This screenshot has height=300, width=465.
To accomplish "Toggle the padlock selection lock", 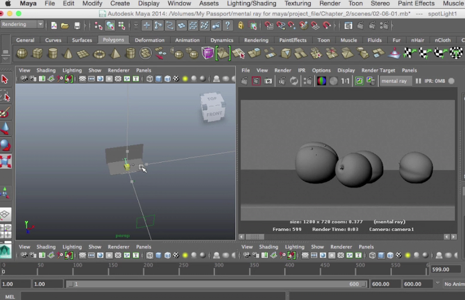I will [x=241, y=25].
